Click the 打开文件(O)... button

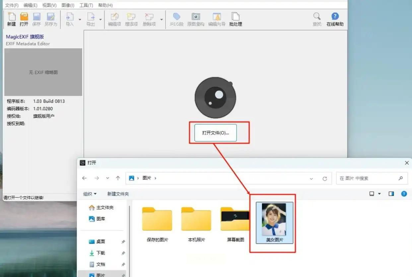tap(216, 133)
